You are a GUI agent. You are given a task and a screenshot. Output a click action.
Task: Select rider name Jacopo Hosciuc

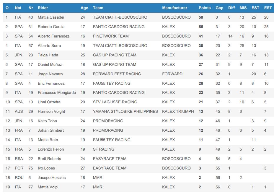52,177
